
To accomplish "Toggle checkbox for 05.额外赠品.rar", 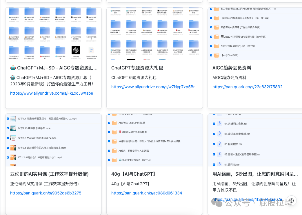I will coord(214,144).
